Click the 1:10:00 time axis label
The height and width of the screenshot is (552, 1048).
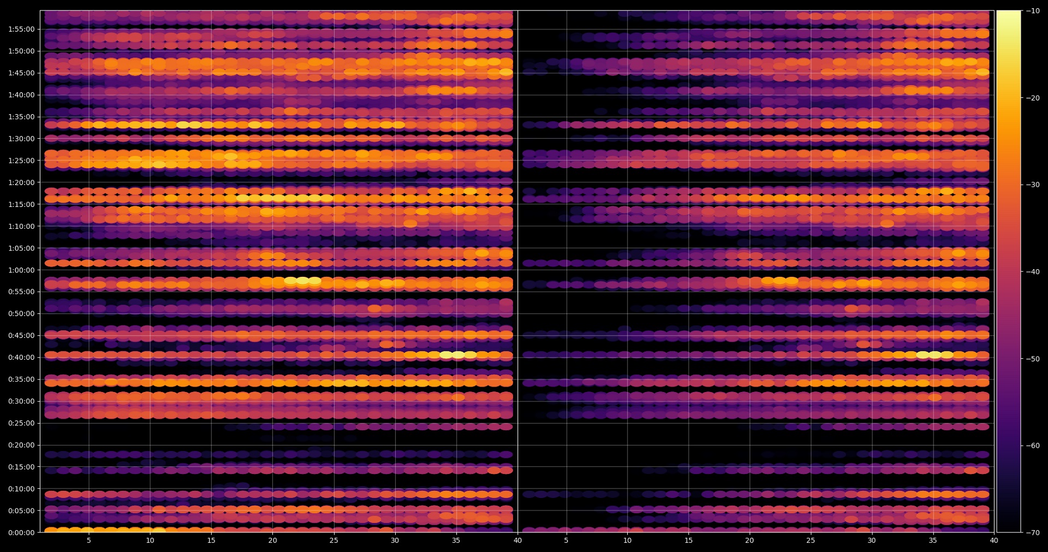[21, 227]
